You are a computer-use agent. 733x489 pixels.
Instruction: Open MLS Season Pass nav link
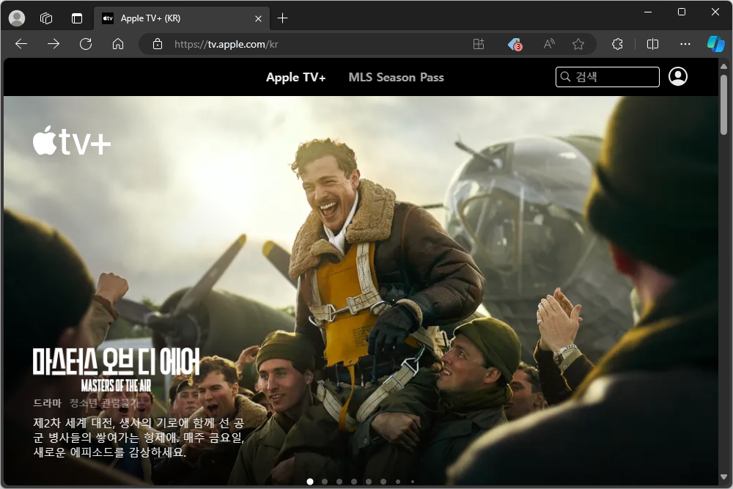pos(396,77)
